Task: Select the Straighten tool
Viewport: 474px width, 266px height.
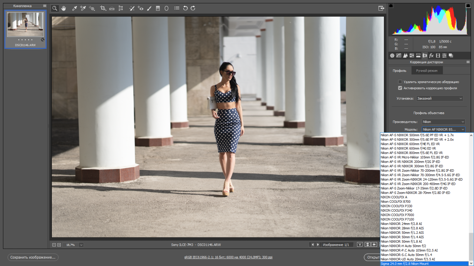Action: tap(112, 8)
